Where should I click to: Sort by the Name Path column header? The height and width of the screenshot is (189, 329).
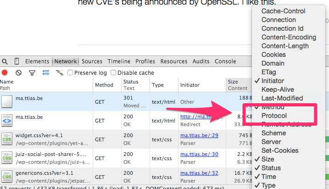point(46,85)
